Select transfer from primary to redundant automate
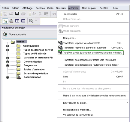130x122 pixels. (x=91, y=53)
